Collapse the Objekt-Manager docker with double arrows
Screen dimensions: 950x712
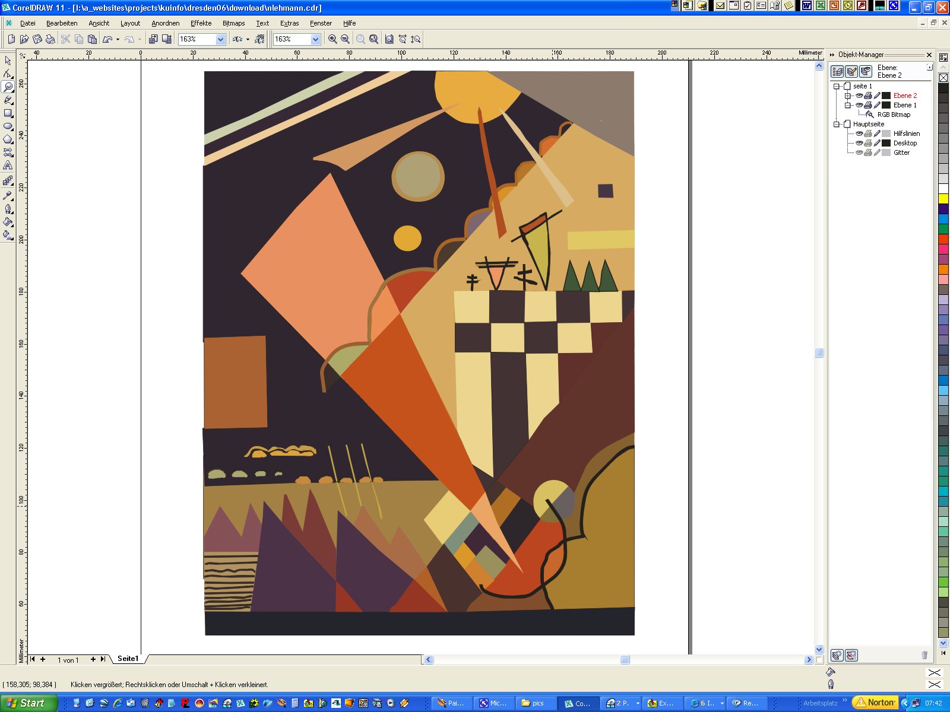[832, 55]
